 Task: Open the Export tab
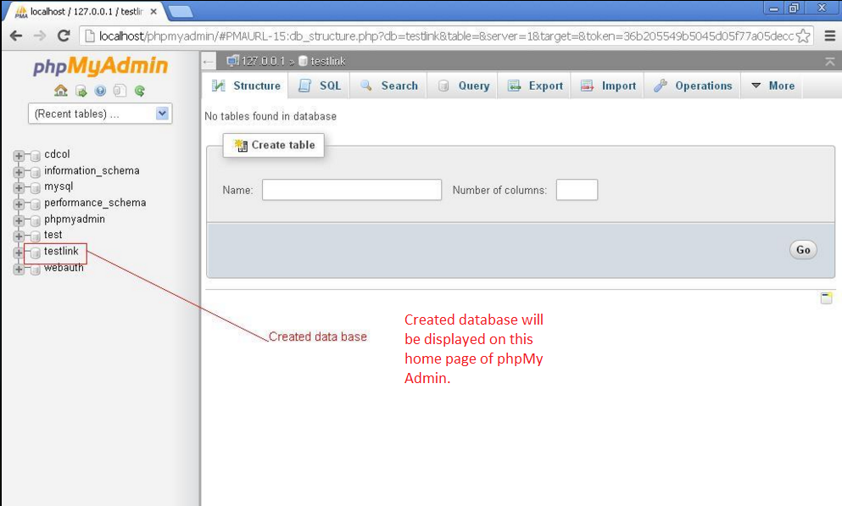pyautogui.click(x=534, y=86)
